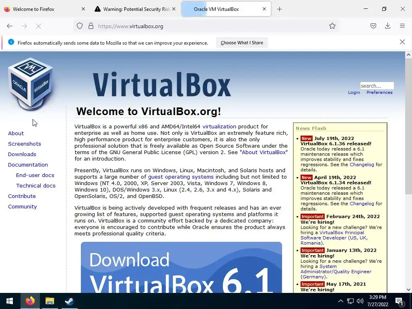Open the Action Center notifications icon
Screen dimensions: 412x309
pyautogui.click(x=400, y=301)
